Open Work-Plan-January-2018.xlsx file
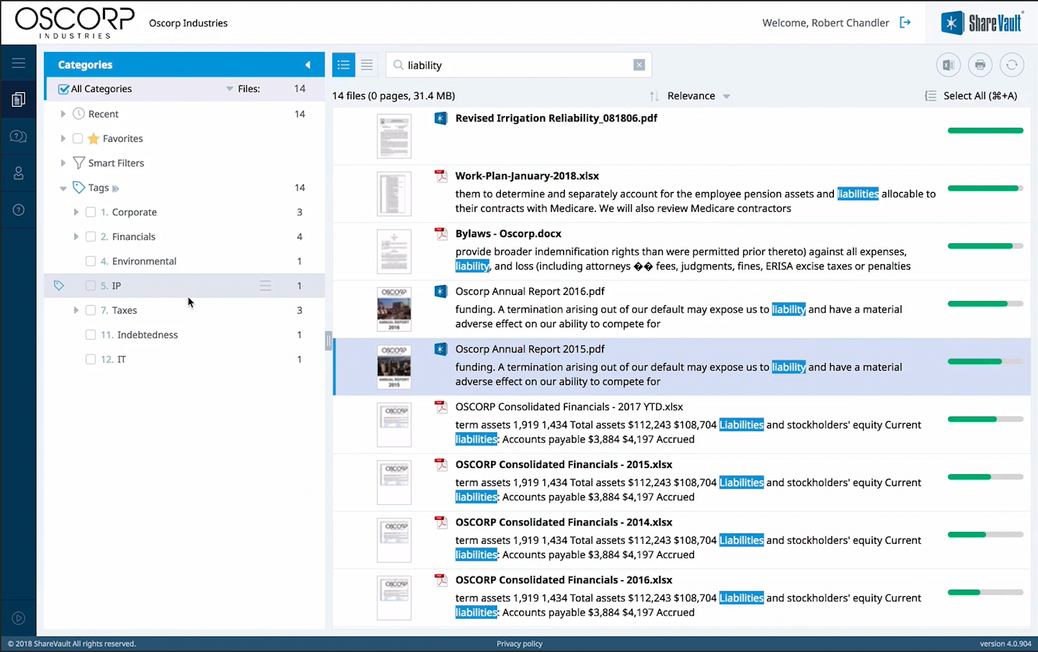 (x=527, y=176)
